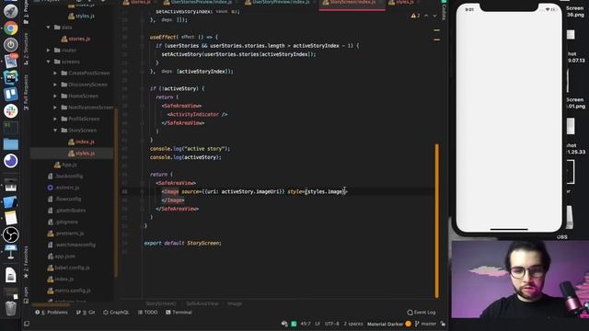Switch to UserStoriesPreview/index.js tab
This screenshot has width=589, height=331.
pos(199,3)
